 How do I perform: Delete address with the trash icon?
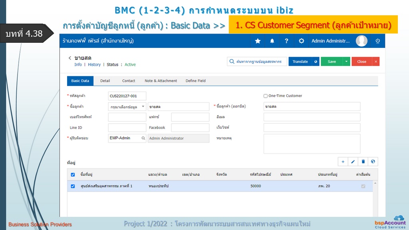[x=363, y=162]
